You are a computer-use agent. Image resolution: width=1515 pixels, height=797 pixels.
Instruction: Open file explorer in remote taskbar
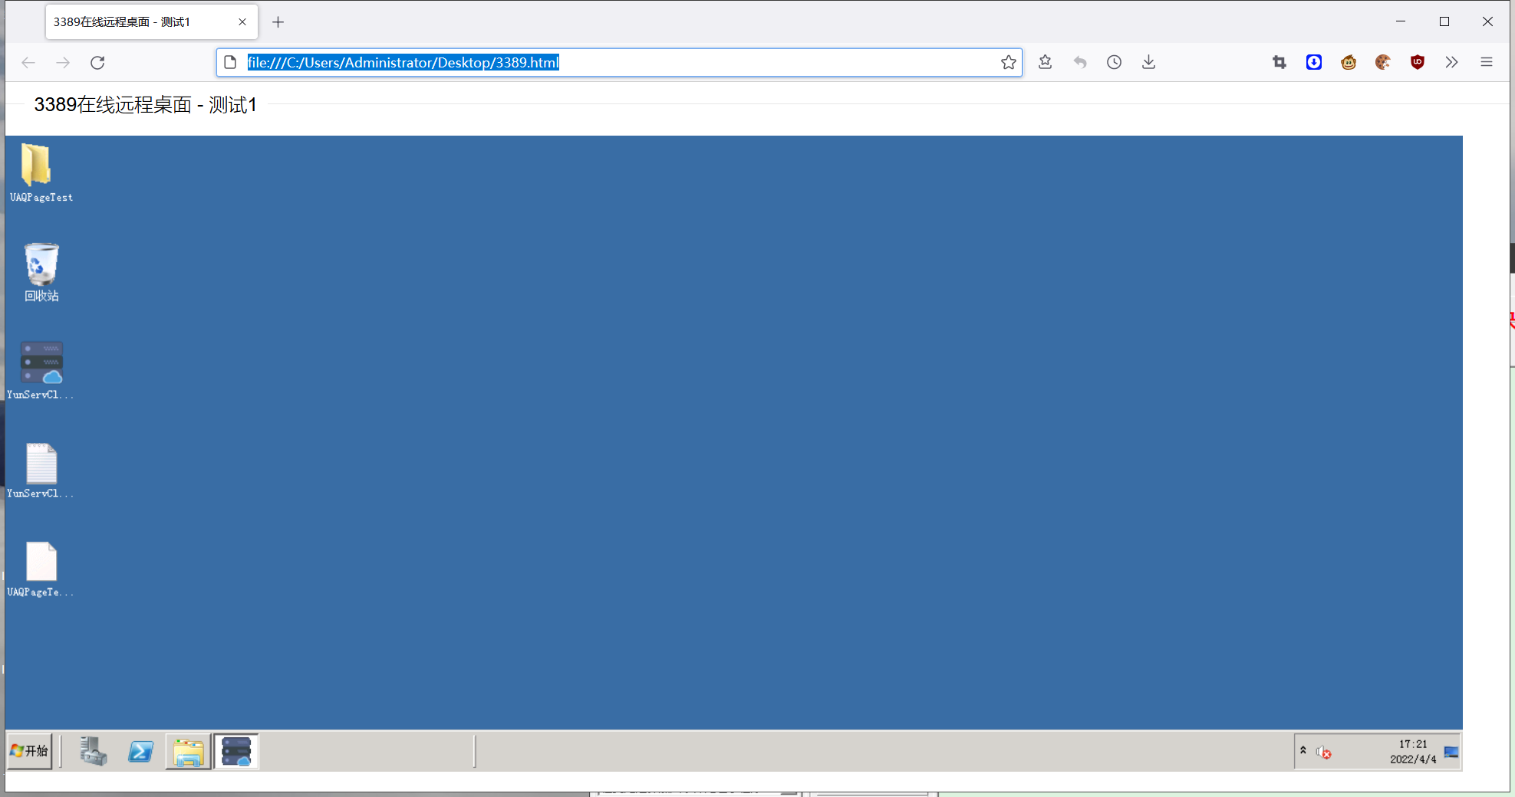(188, 752)
